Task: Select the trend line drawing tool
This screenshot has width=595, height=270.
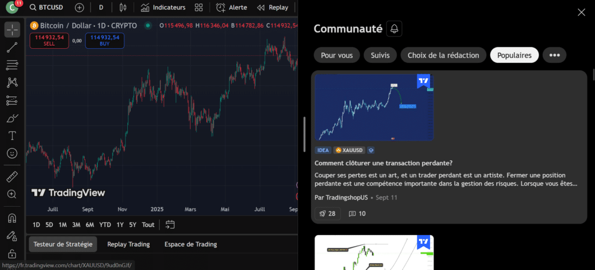Action: tap(12, 48)
